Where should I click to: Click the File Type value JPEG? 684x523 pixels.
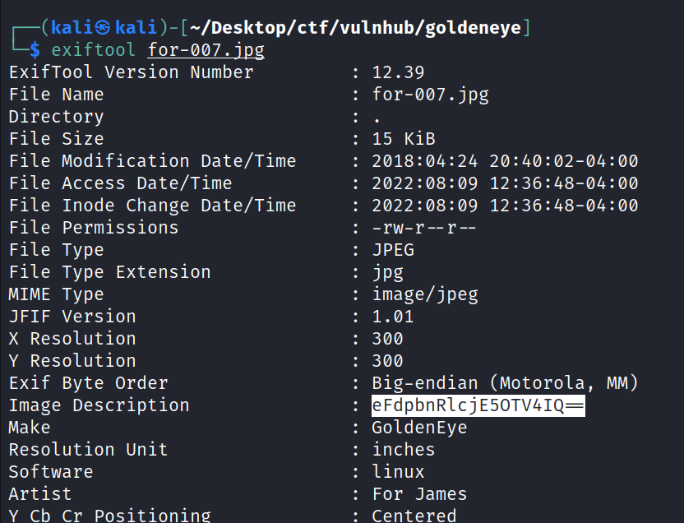[392, 250]
